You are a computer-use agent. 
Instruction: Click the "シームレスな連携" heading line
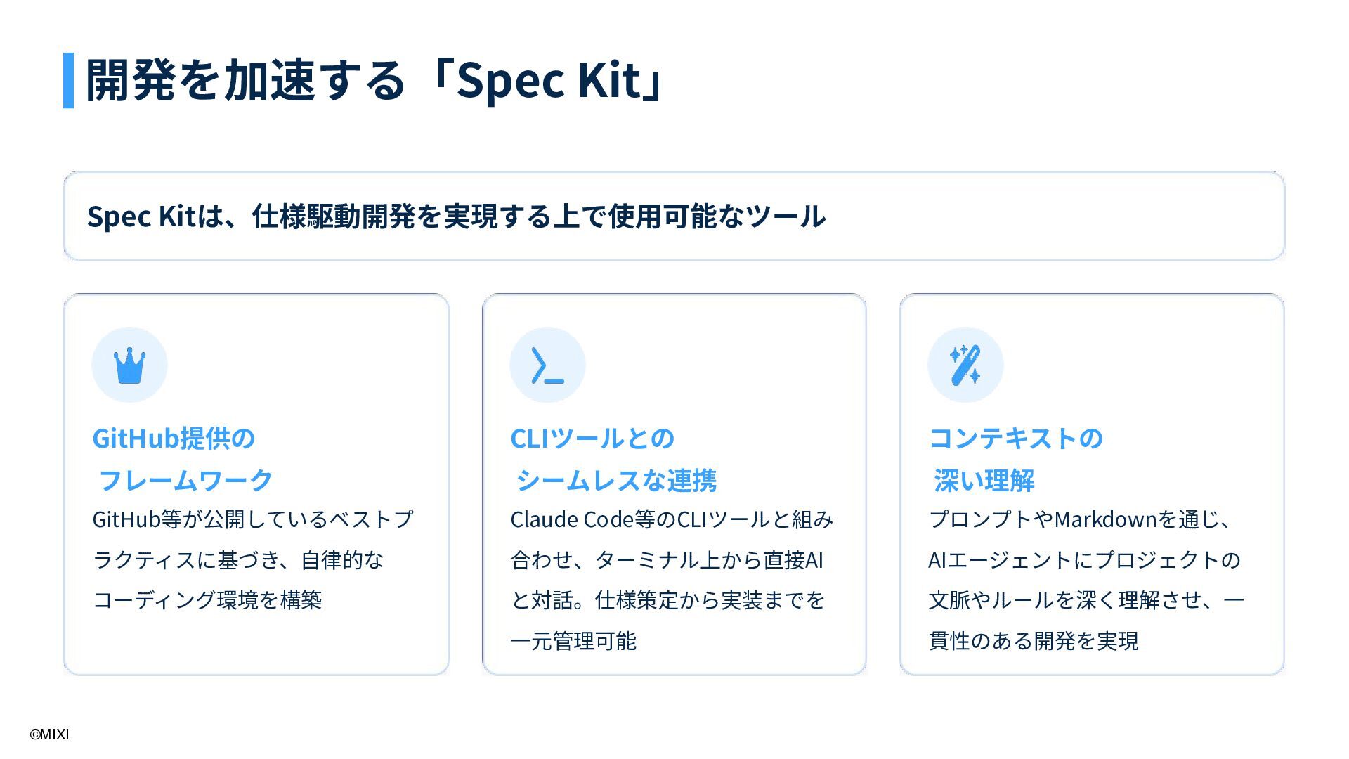tap(616, 481)
